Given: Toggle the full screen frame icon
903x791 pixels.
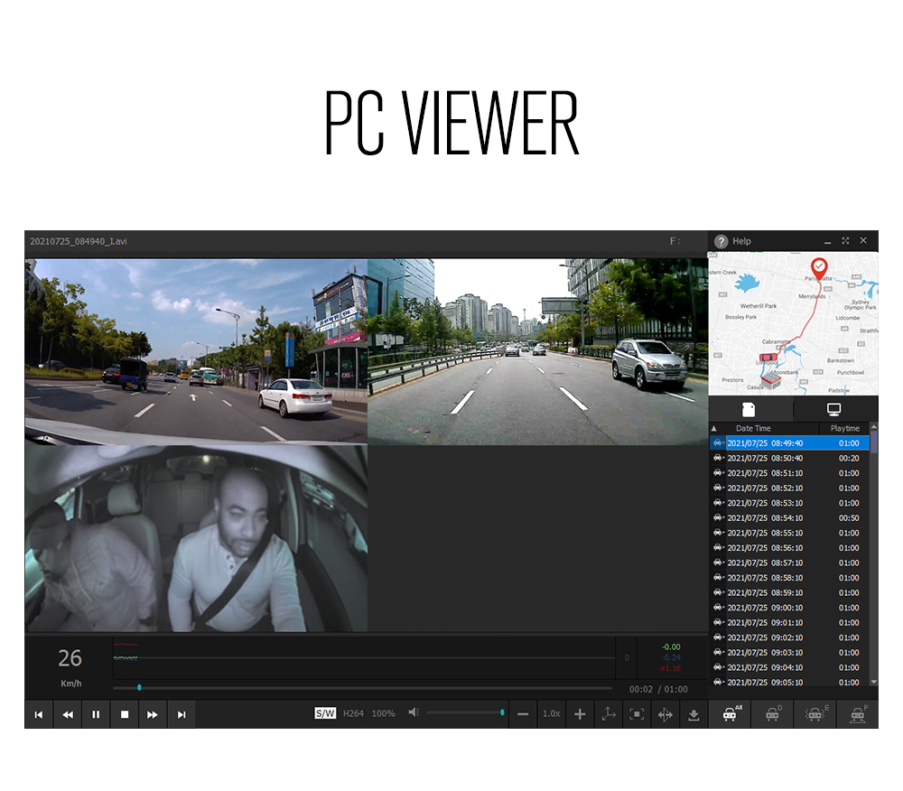Looking at the screenshot, I should coord(637,714).
